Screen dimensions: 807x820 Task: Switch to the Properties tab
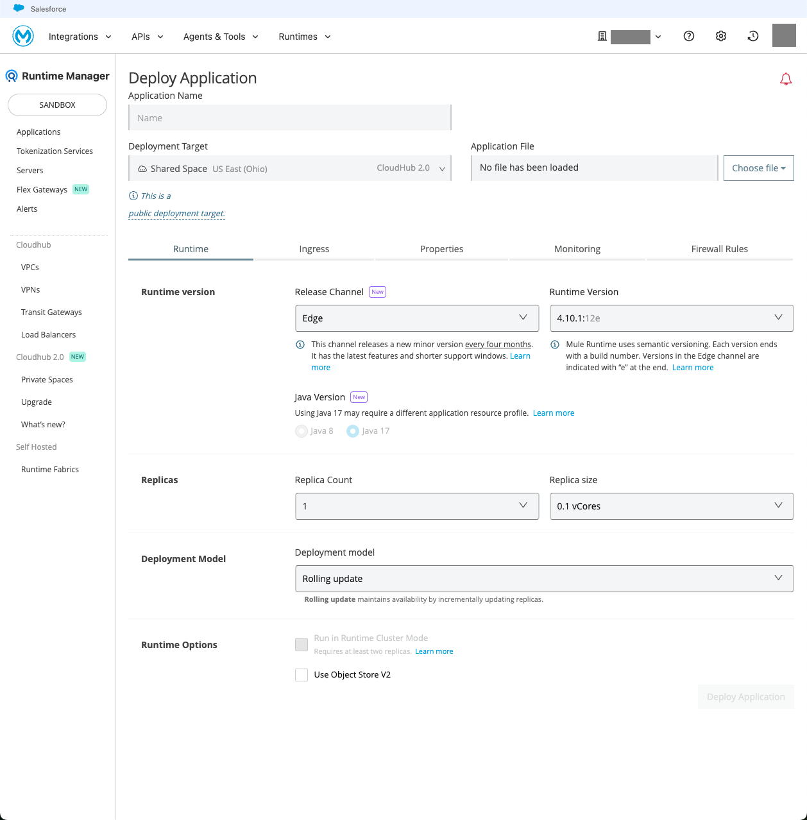click(x=442, y=249)
